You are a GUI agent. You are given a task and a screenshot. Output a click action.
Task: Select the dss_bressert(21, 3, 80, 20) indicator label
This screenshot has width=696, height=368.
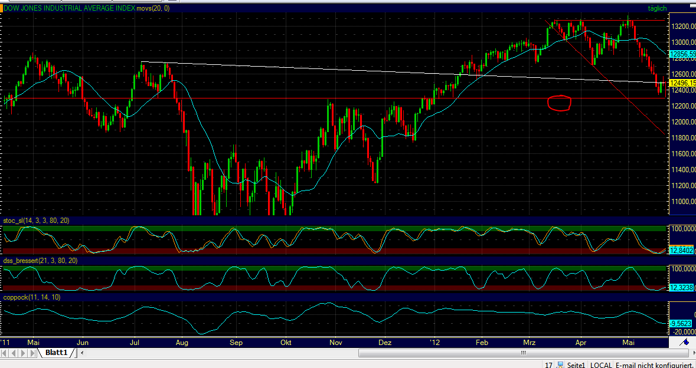coord(40,261)
